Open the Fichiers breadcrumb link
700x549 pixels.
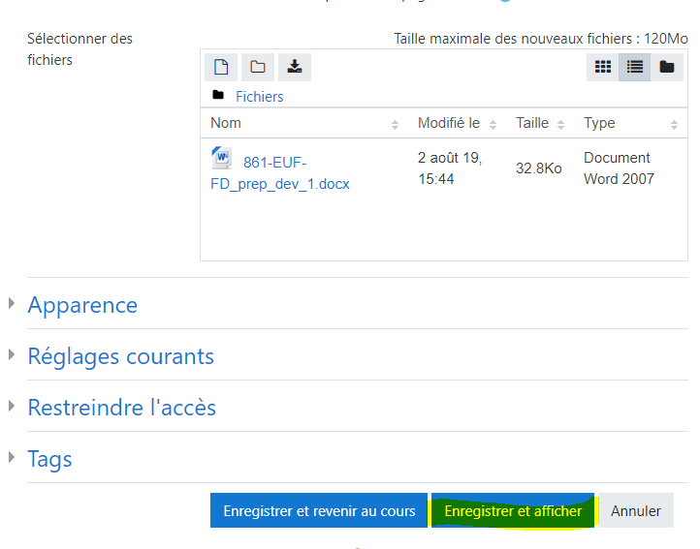click(x=259, y=97)
